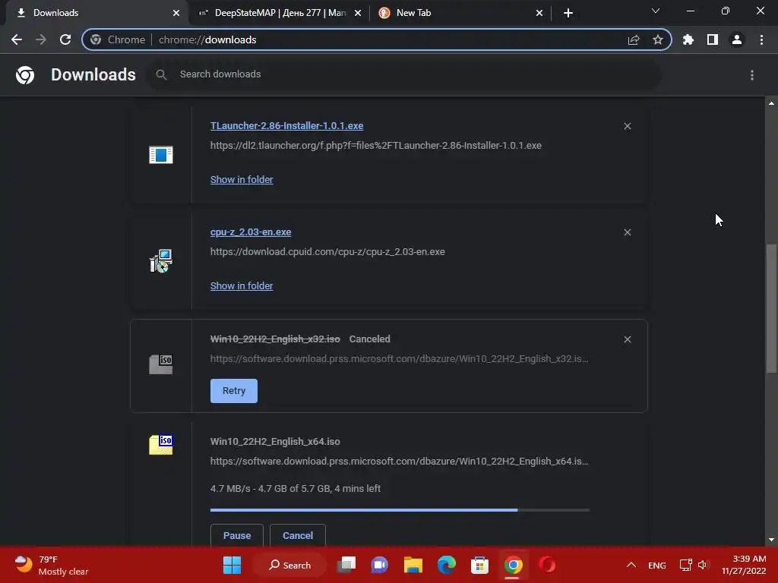This screenshot has width=778, height=583.
Task: Share this page via the share icon
Action: click(x=634, y=39)
